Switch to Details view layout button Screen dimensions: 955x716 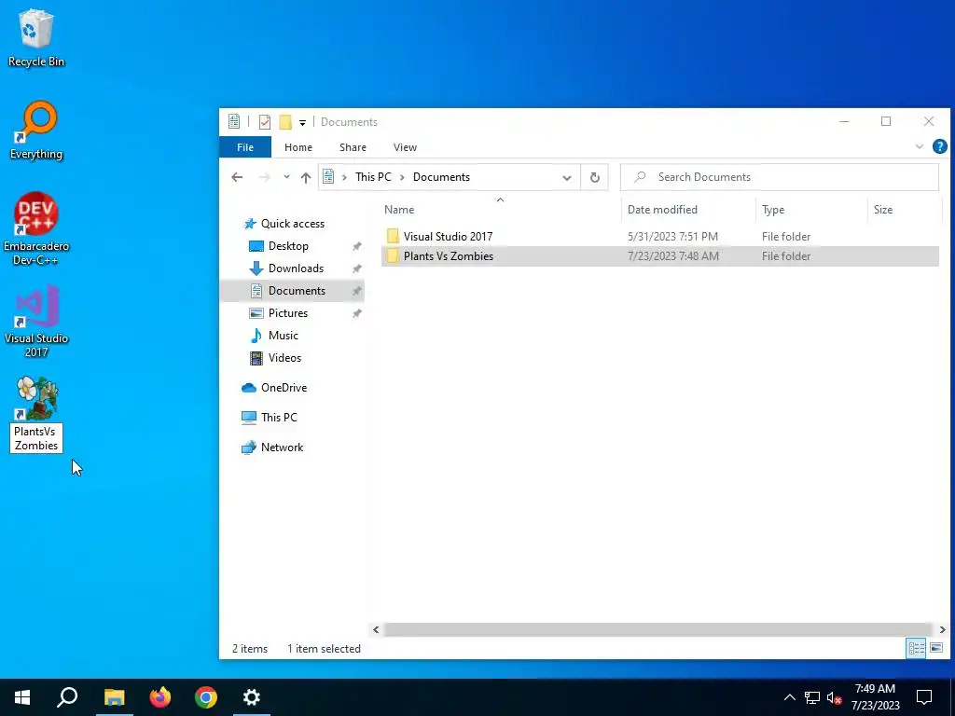(916, 649)
